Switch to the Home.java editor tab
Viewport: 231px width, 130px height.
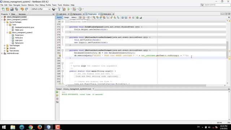point(107,14)
